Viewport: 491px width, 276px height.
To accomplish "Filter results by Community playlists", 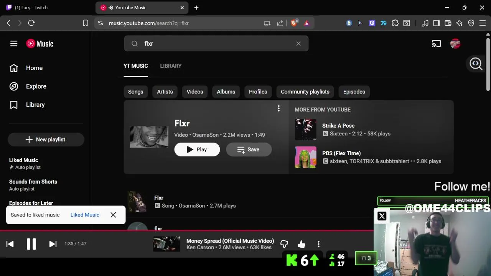I will pos(305,92).
